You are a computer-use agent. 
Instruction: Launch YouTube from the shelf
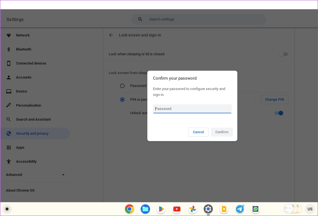click(177, 209)
